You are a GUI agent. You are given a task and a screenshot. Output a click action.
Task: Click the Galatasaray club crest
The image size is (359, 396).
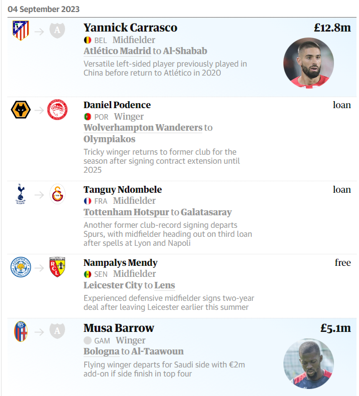point(57,194)
